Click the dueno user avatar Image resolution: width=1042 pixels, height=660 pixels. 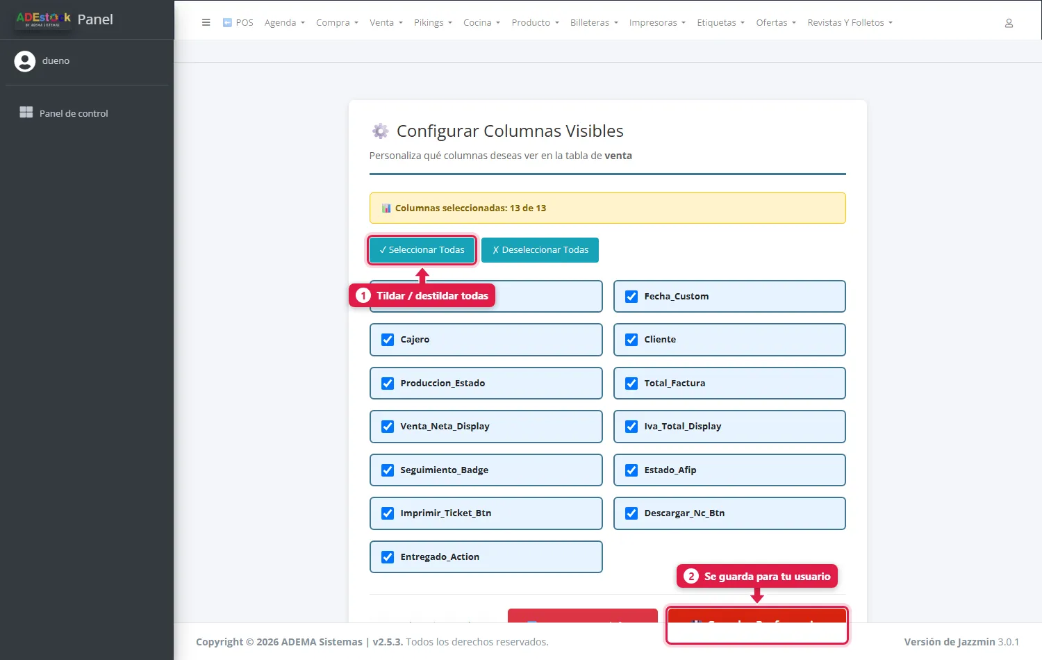[x=25, y=61]
